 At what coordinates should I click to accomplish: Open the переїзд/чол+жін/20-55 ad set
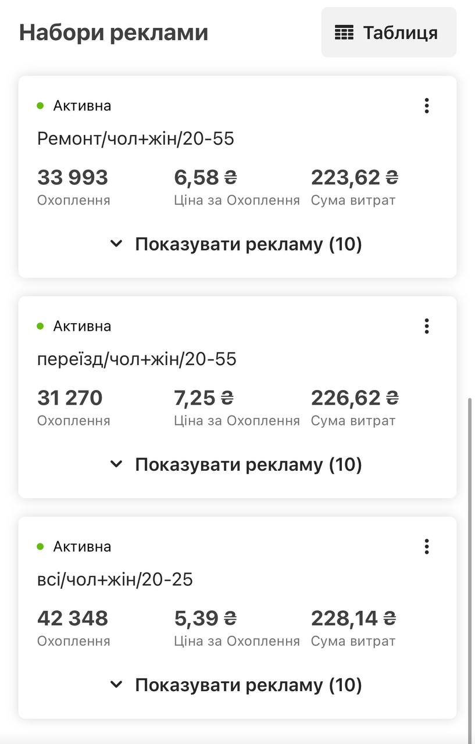pyautogui.click(x=137, y=359)
